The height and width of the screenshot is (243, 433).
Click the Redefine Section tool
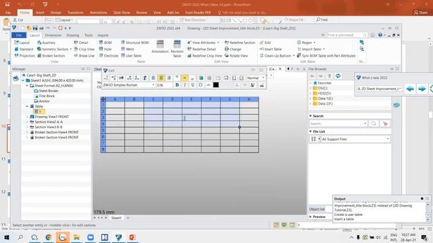(x=240, y=43)
